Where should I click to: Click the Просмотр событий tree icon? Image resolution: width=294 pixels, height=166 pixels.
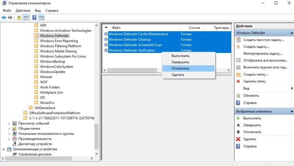tap(15, 123)
